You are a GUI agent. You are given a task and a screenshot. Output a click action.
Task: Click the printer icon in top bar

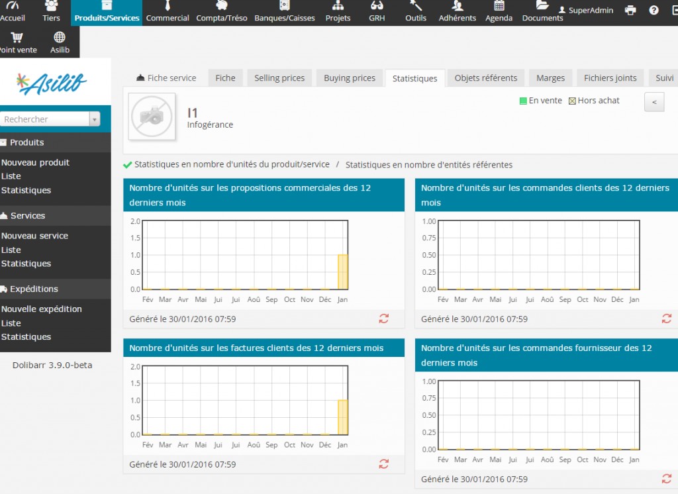(x=630, y=11)
